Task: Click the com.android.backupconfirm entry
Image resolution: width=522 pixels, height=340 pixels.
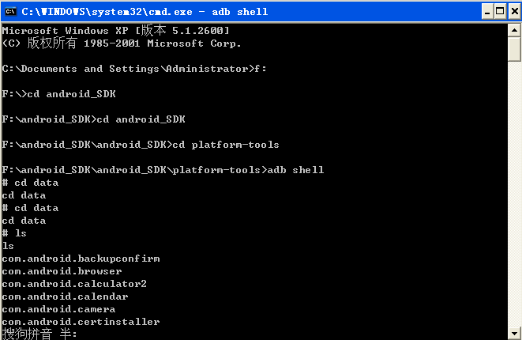Action: [81, 259]
